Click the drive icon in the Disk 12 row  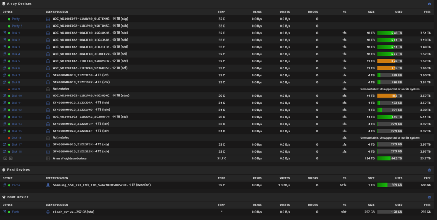tap(48, 110)
